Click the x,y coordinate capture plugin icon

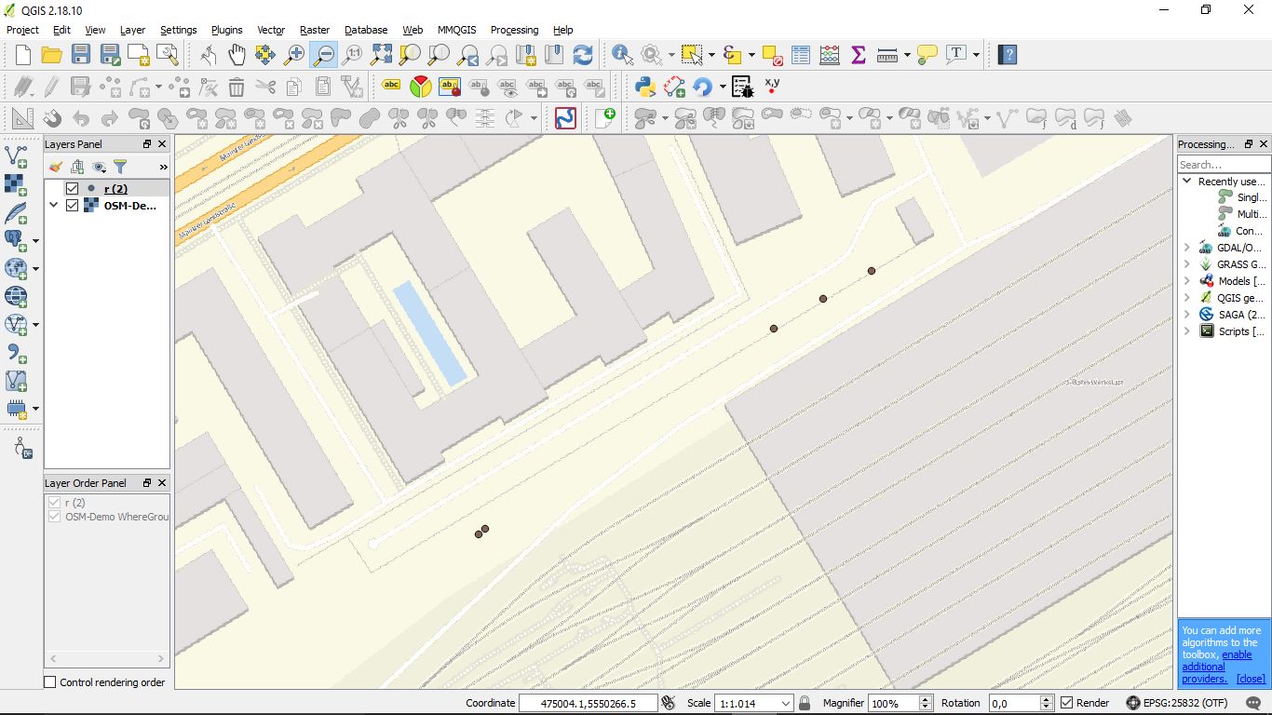[772, 84]
